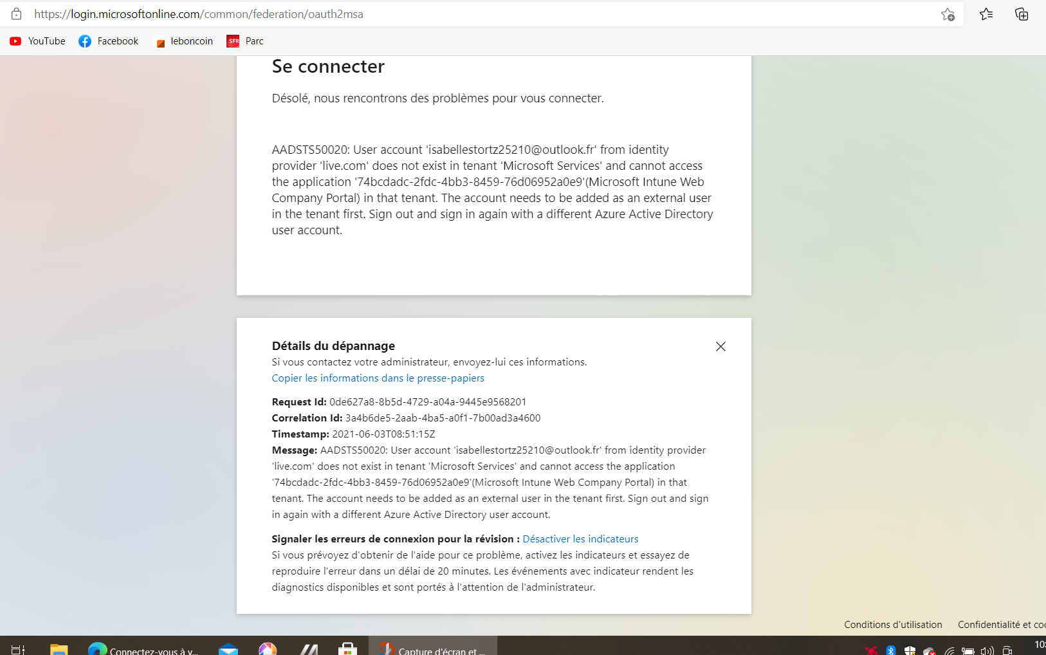Click Copier les informations dans le presse-papiers
The height and width of the screenshot is (655, 1046).
(378, 378)
